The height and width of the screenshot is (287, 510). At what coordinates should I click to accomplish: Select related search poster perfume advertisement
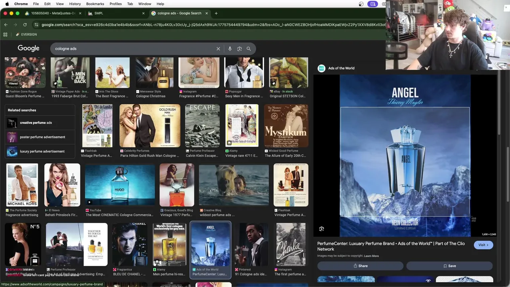pos(40,137)
